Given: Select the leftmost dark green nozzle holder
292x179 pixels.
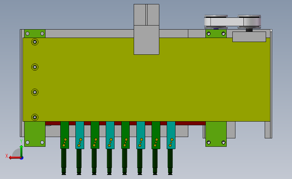Looking at the screenshot, I should click(x=65, y=135).
